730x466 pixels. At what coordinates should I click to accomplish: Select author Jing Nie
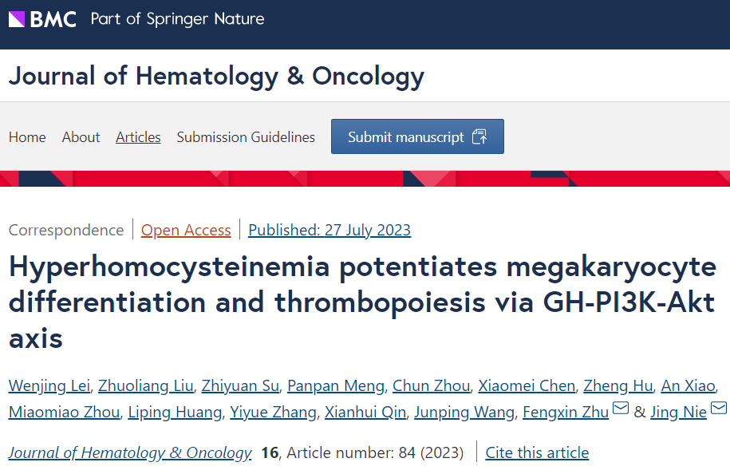click(x=678, y=413)
